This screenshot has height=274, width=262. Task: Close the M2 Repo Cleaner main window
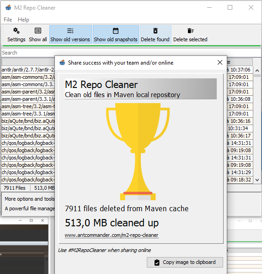(251, 7)
